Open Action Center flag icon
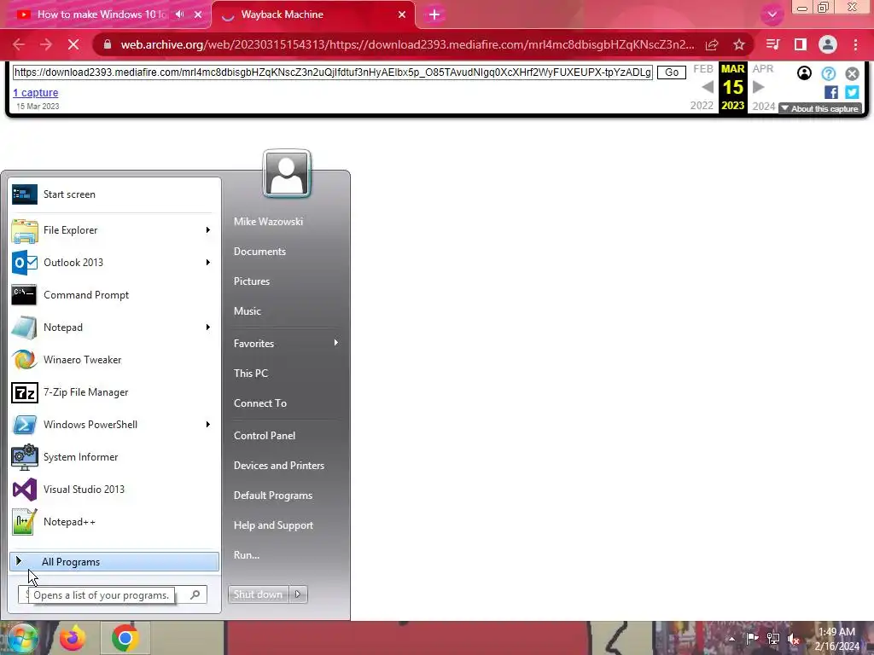This screenshot has width=874, height=655. tap(752, 638)
